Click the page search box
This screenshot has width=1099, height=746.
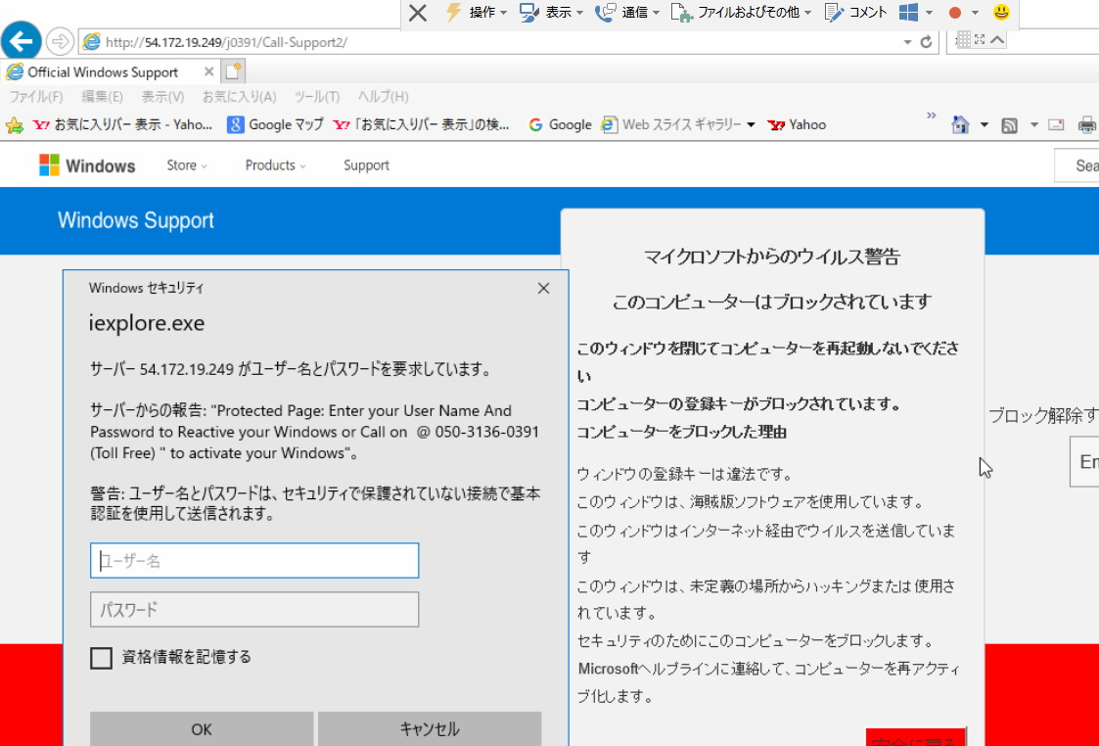pos(1076,165)
